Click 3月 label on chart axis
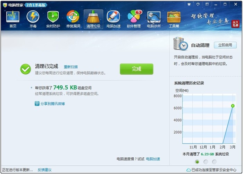Screen dimensions: 243x174 [233, 147]
